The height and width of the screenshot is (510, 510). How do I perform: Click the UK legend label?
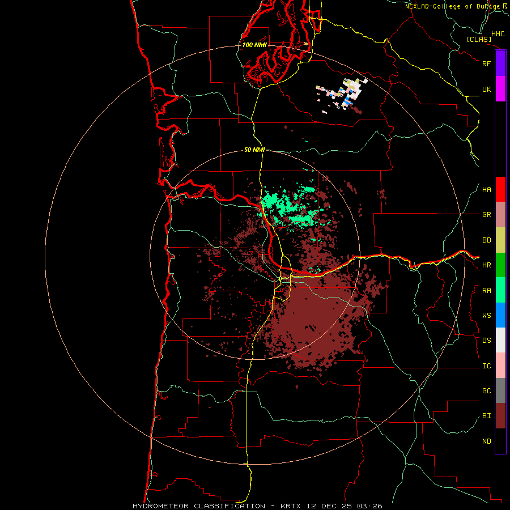point(486,89)
